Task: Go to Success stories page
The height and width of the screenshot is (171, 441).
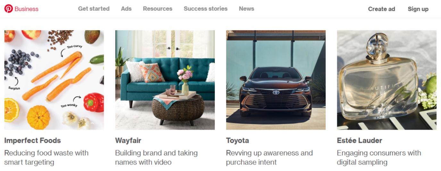Action: tap(205, 9)
